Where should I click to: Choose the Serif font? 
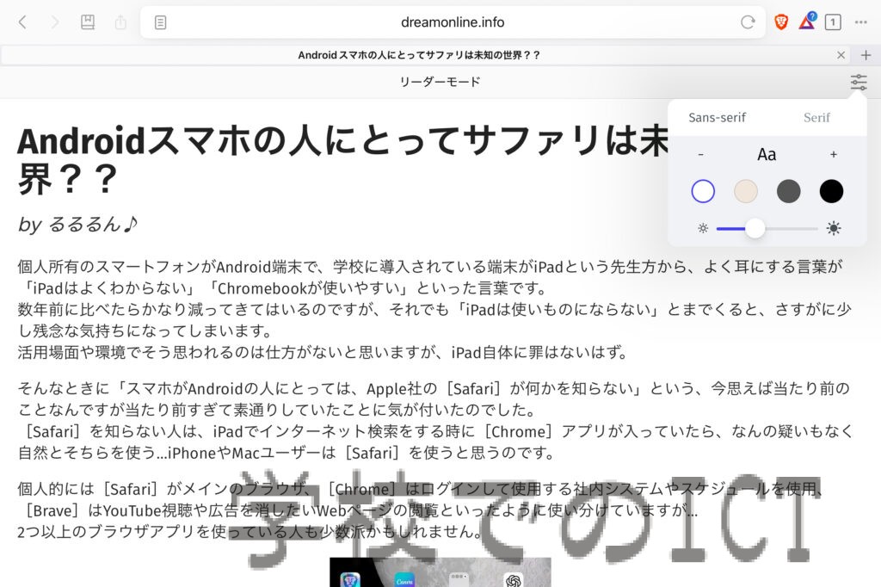coord(816,118)
